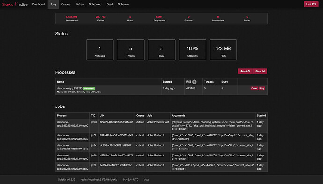Select the Busy tab
The height and width of the screenshot is (184, 323).
coord(53,4)
